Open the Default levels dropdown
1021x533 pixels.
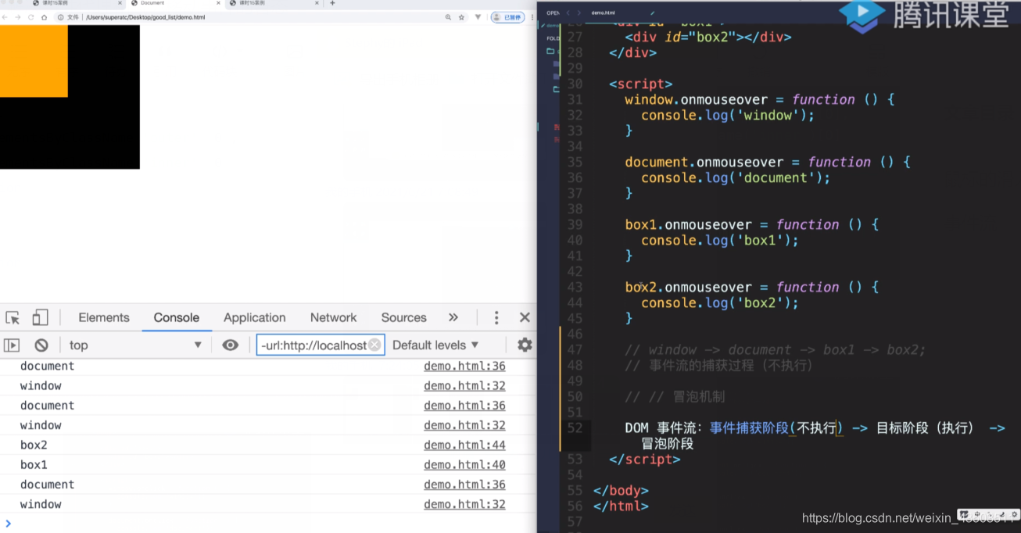click(435, 345)
